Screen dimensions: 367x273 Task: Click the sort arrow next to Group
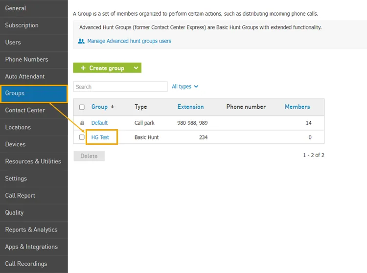click(113, 107)
